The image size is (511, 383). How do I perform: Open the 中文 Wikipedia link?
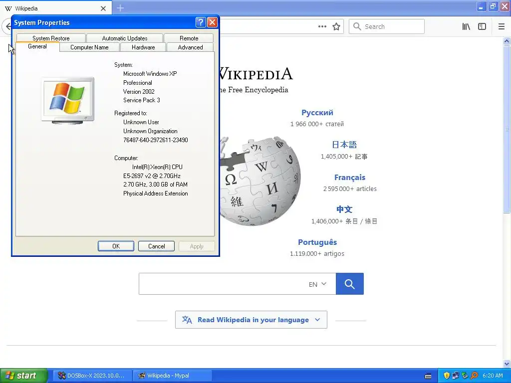(x=344, y=209)
